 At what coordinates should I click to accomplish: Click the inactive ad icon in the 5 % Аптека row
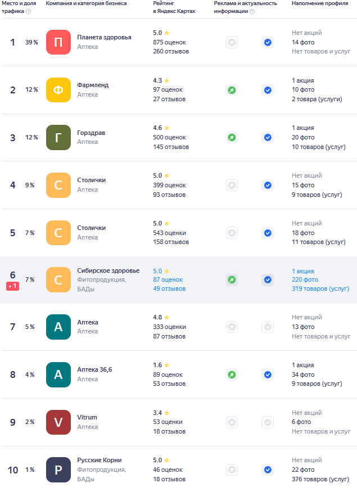(x=232, y=327)
